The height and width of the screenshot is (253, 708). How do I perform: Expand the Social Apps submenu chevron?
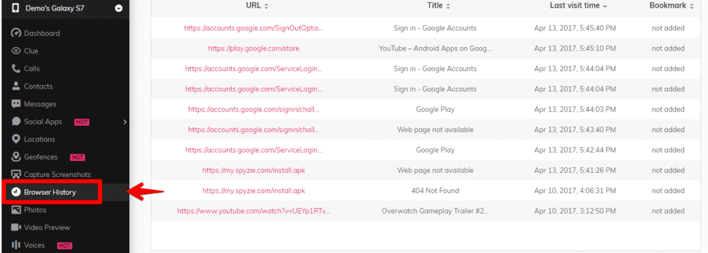124,122
